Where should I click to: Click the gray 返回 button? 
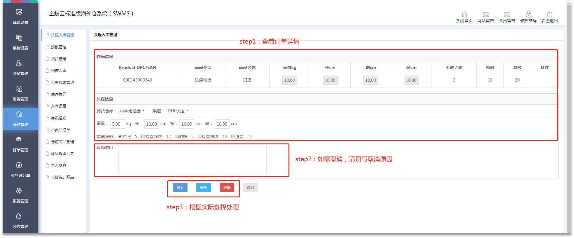click(x=250, y=188)
